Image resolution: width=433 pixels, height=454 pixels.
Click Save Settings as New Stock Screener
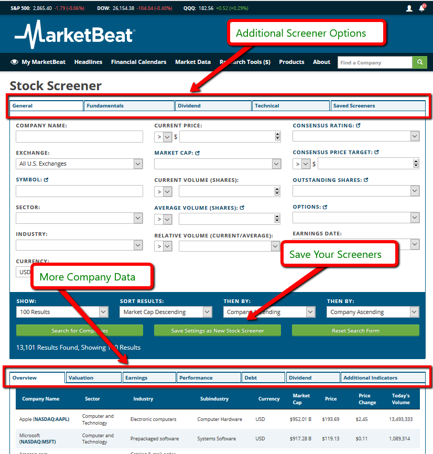click(x=218, y=330)
